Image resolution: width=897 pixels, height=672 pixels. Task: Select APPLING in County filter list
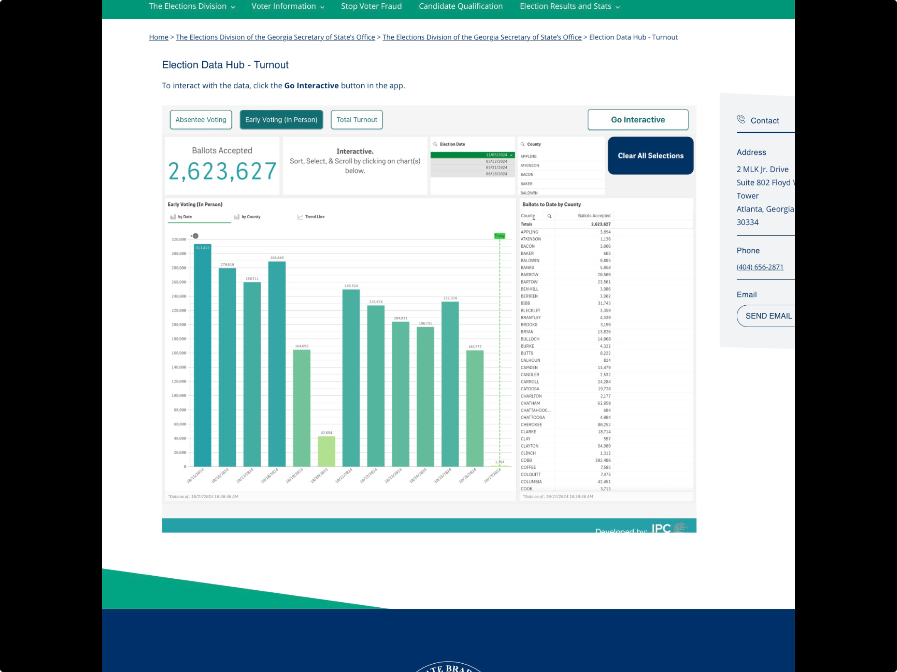coord(561,156)
